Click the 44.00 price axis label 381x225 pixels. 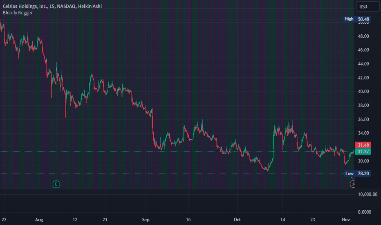click(x=363, y=64)
